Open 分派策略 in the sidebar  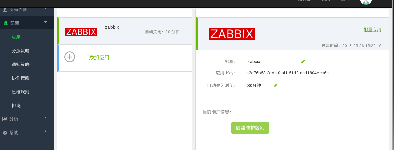click(x=21, y=51)
